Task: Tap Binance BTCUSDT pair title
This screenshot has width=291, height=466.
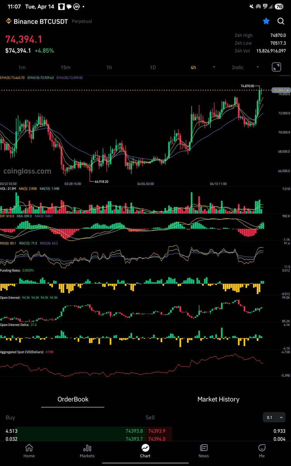Action: [41, 21]
